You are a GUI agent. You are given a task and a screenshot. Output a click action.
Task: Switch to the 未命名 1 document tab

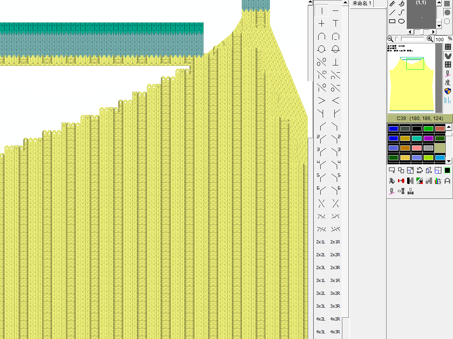point(362,4)
